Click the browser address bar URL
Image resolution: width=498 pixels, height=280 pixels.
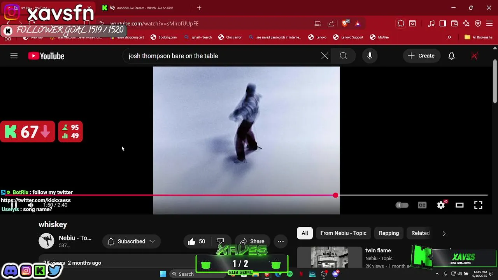tap(154, 23)
